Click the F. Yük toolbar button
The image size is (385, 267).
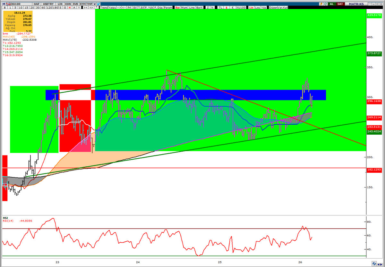click(149, 7)
